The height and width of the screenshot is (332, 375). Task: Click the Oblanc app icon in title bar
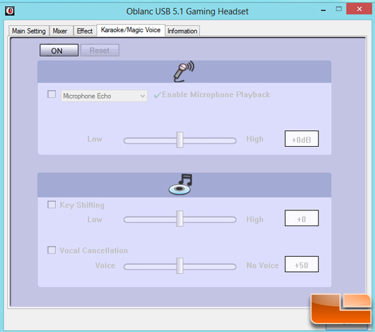(10, 11)
